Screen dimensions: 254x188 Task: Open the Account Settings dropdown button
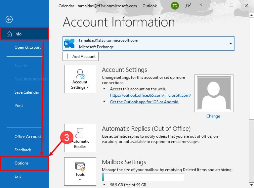click(x=80, y=79)
